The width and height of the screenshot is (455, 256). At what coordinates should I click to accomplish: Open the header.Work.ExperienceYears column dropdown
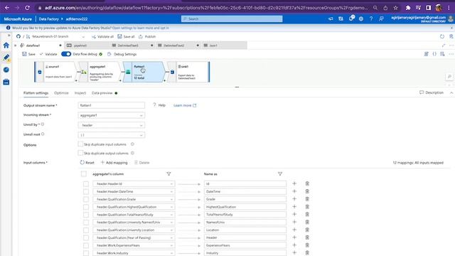tap(134, 245)
